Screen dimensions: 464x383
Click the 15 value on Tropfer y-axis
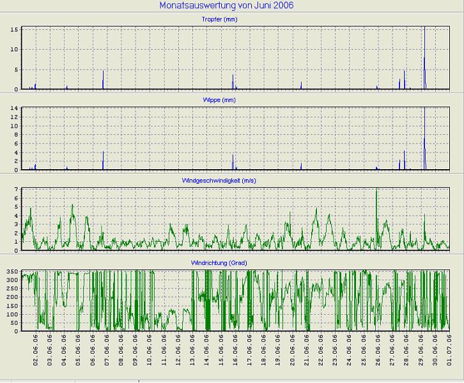[x=13, y=29]
